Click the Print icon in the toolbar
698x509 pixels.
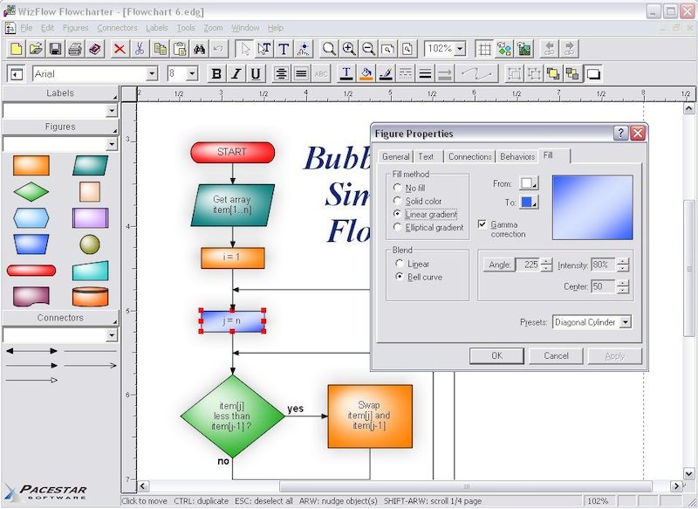click(75, 50)
